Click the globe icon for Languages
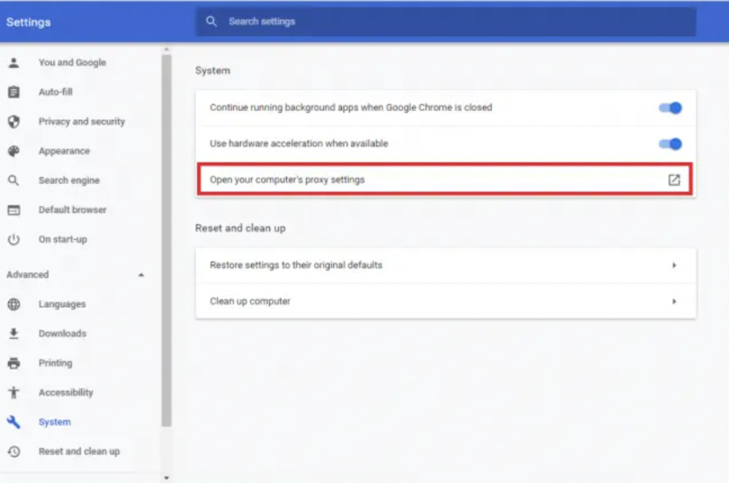729x483 pixels. pyautogui.click(x=14, y=304)
